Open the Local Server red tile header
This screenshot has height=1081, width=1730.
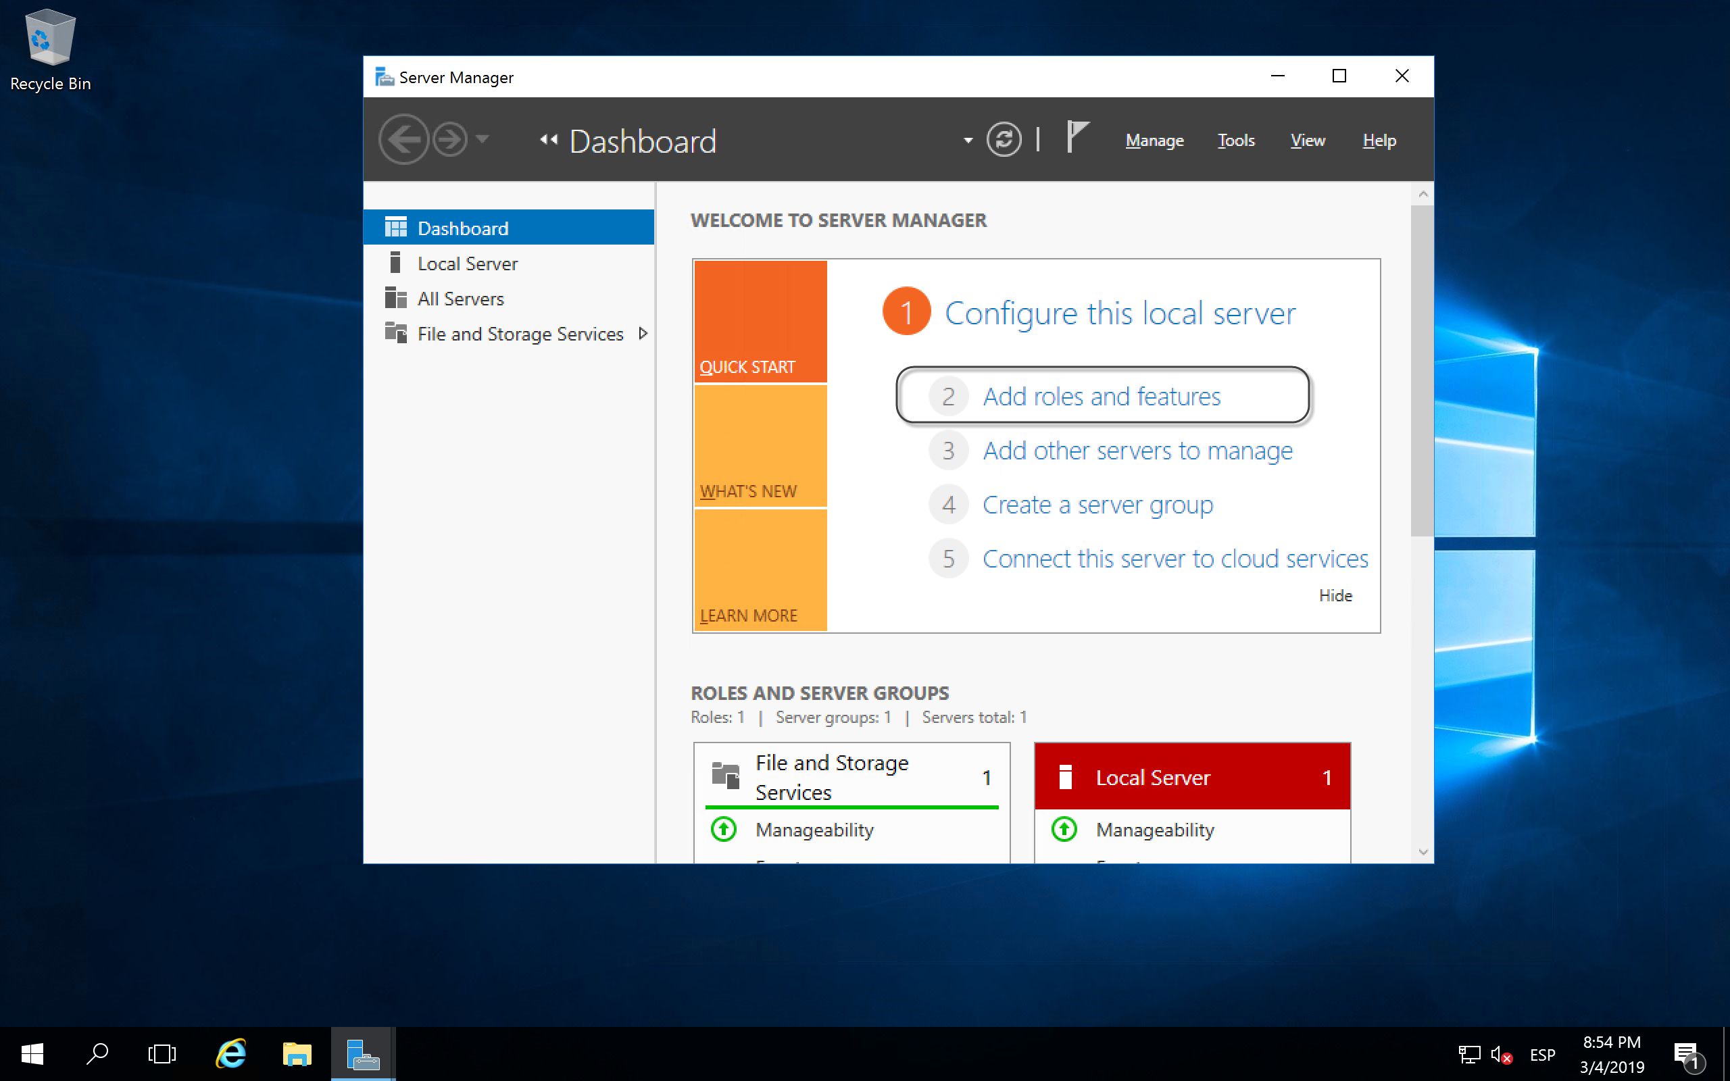click(1191, 777)
